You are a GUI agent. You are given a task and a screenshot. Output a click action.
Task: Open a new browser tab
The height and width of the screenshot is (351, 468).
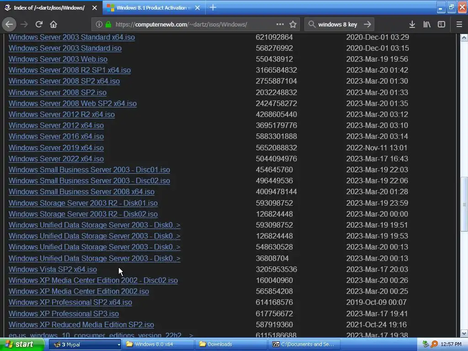click(213, 7)
